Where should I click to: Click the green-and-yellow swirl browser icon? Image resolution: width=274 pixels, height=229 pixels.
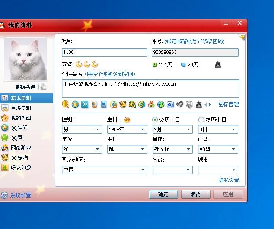tap(142, 104)
